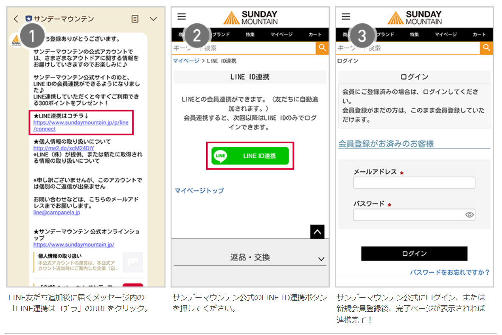Open the sundaymountain.jp/p/line/connect link
This screenshot has height=335, width=502.
pyautogui.click(x=81, y=126)
